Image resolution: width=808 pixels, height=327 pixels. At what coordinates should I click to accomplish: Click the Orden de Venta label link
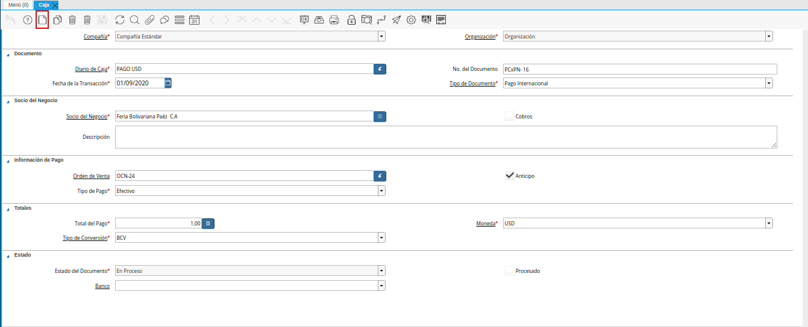point(91,176)
